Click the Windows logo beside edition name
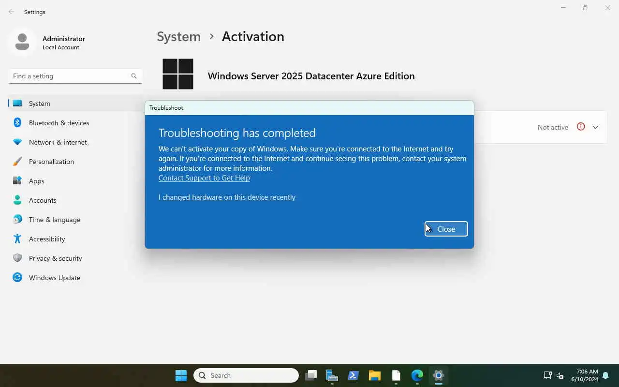The image size is (619, 387). click(x=178, y=74)
